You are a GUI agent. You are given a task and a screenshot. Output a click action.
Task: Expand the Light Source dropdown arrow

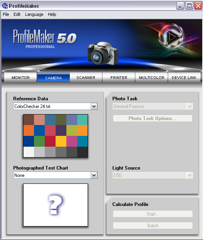(x=189, y=175)
